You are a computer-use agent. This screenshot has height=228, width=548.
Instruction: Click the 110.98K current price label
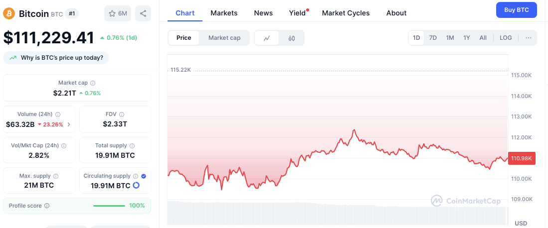[521, 158]
